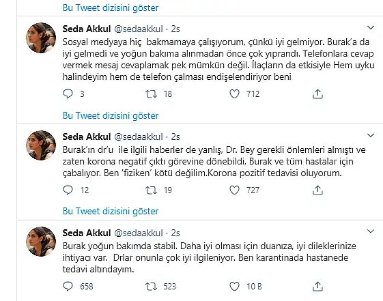Retweet the tweet with 18 retweets
The image size is (383, 301).
[151, 94]
